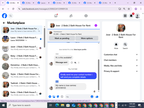Image resolution: width=144 pixels, height=108 pixels.
Task: Open Skylar conversation in chat list
Action: (x=22, y=75)
